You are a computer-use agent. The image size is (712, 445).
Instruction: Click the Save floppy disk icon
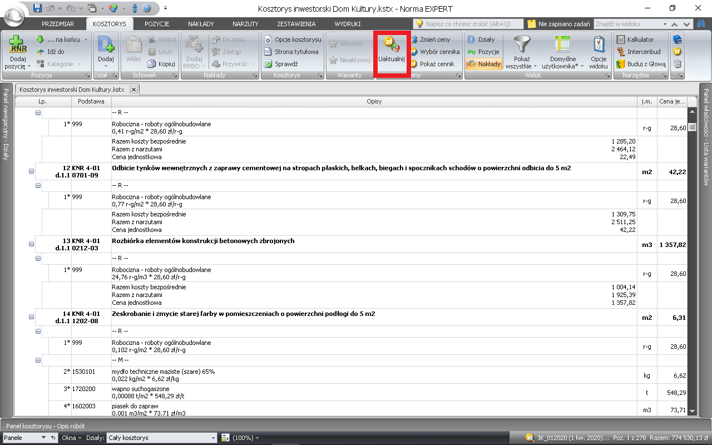point(37,8)
